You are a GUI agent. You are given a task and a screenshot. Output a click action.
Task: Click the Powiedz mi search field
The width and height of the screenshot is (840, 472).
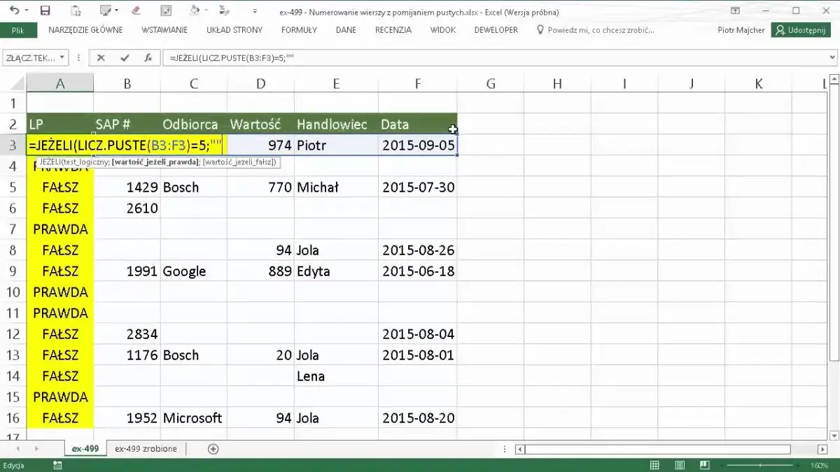pyautogui.click(x=602, y=30)
